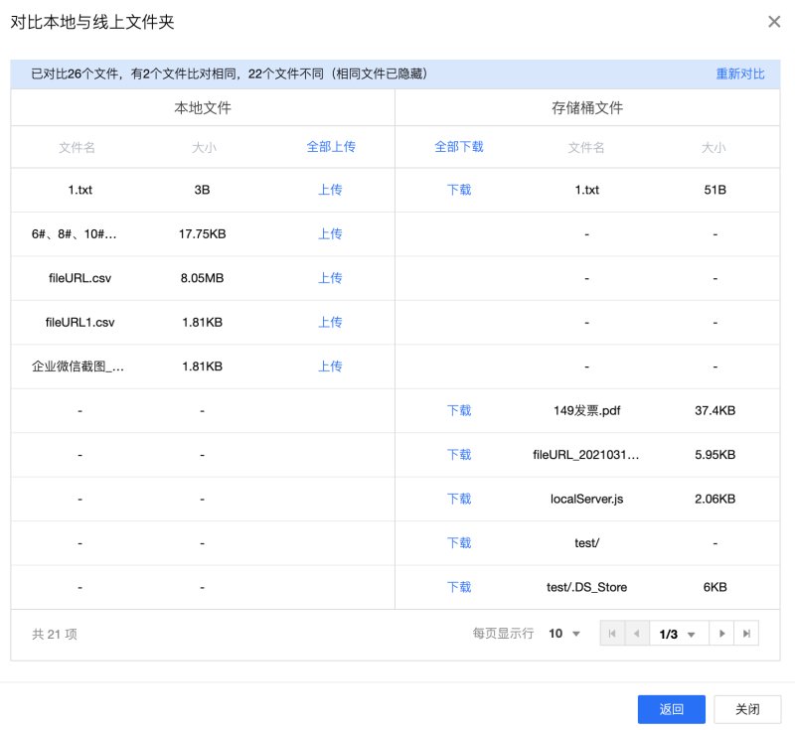
Task: Download the bucket's 1.txt file
Action: pyautogui.click(x=459, y=190)
